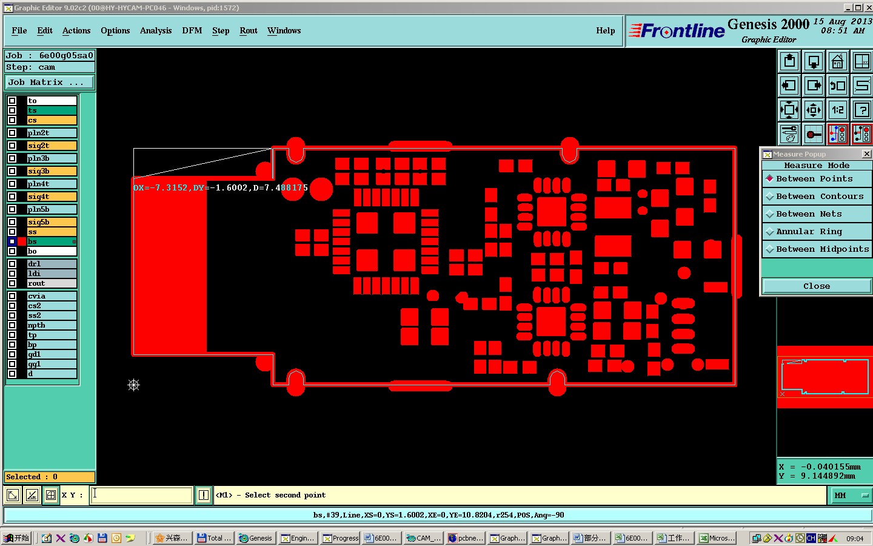The width and height of the screenshot is (873, 546).
Task: Click the X Y coordinate input field
Action: pyautogui.click(x=142, y=495)
